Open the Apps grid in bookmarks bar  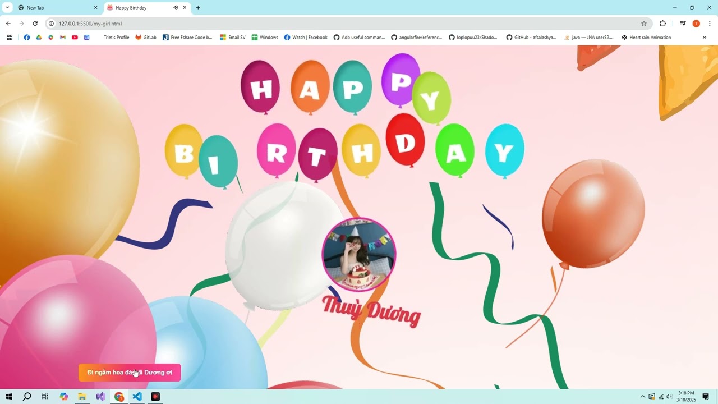pyautogui.click(x=10, y=38)
